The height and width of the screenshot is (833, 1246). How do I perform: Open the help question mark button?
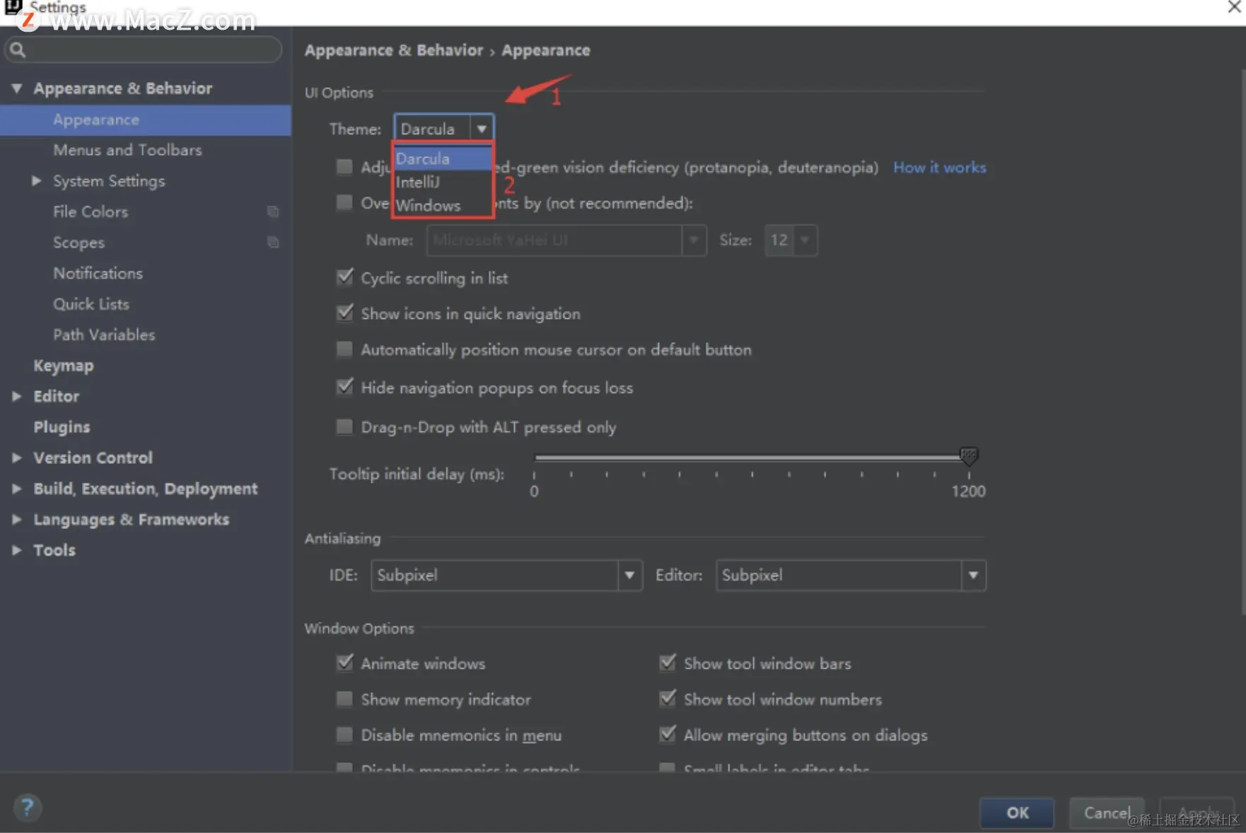tap(28, 807)
